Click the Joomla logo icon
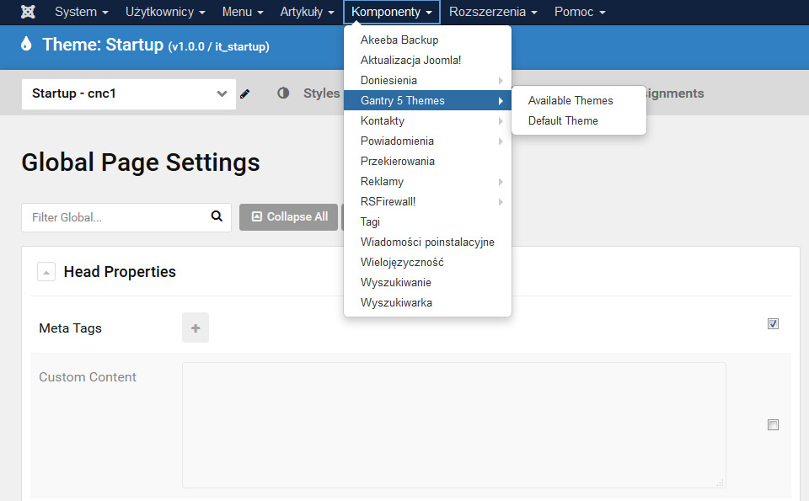Image resolution: width=809 pixels, height=501 pixels. (28, 12)
